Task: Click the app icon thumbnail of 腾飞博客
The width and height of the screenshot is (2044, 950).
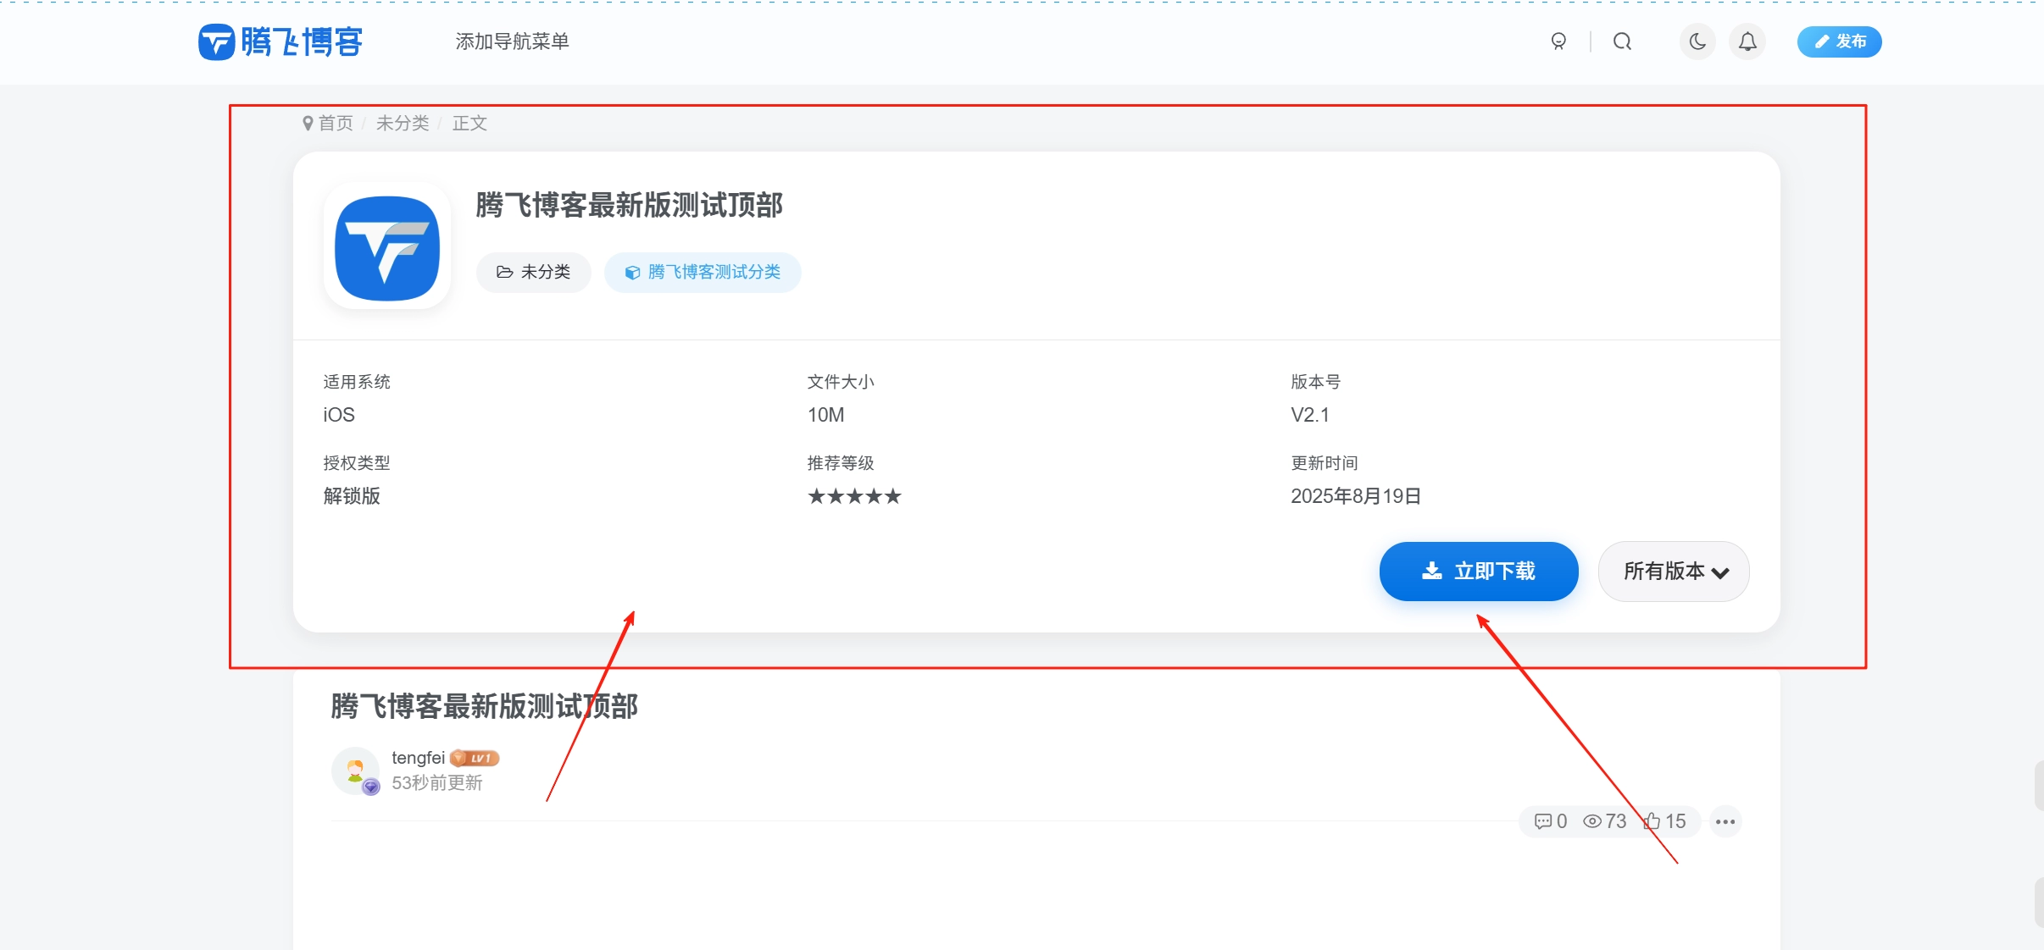Action: point(386,246)
